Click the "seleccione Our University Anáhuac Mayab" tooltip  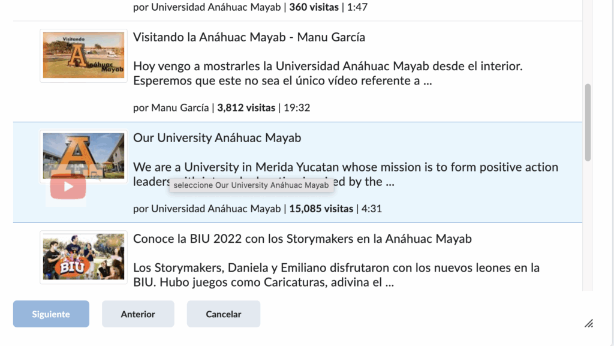coord(251,185)
